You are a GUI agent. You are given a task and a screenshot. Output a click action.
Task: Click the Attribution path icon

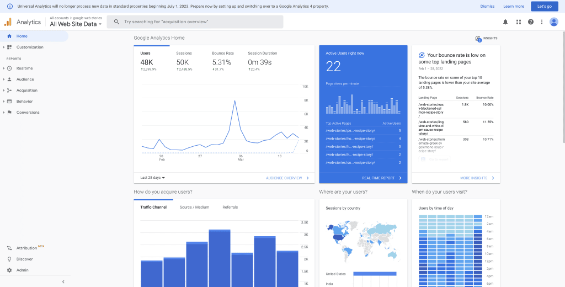pyautogui.click(x=9, y=248)
